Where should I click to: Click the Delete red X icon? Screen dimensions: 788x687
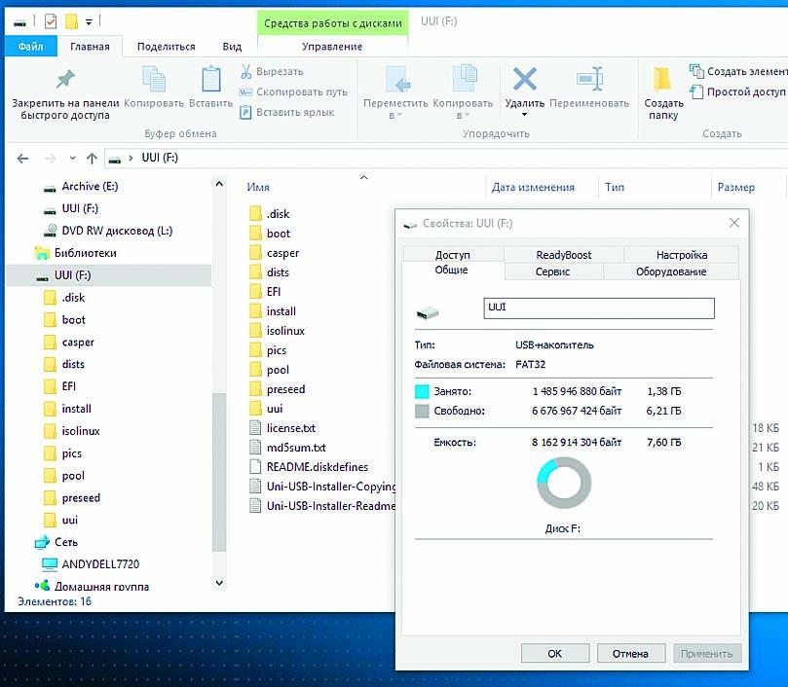(x=525, y=79)
